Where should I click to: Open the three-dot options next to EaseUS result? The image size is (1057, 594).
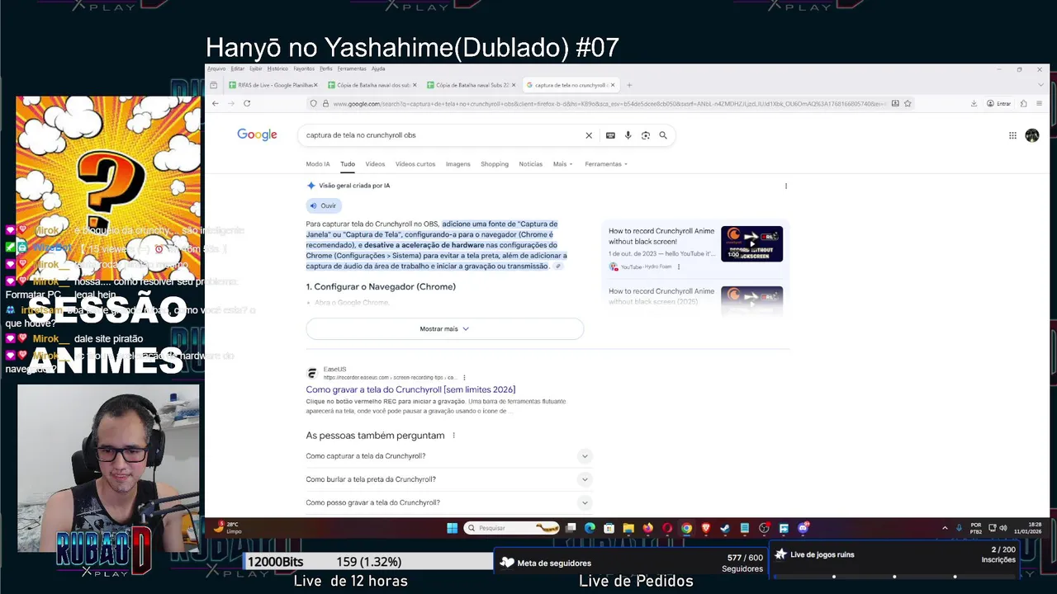click(x=464, y=378)
